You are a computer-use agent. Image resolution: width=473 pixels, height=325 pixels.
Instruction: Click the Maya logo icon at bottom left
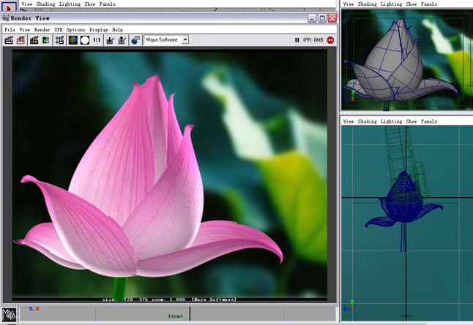9,315
